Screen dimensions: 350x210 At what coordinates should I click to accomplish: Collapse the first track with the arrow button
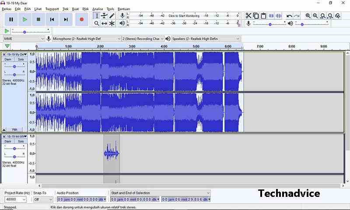point(4,129)
